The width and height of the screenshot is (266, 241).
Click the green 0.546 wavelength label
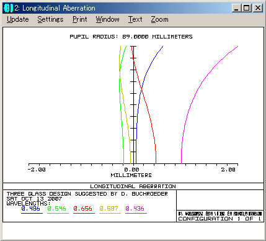point(56,209)
